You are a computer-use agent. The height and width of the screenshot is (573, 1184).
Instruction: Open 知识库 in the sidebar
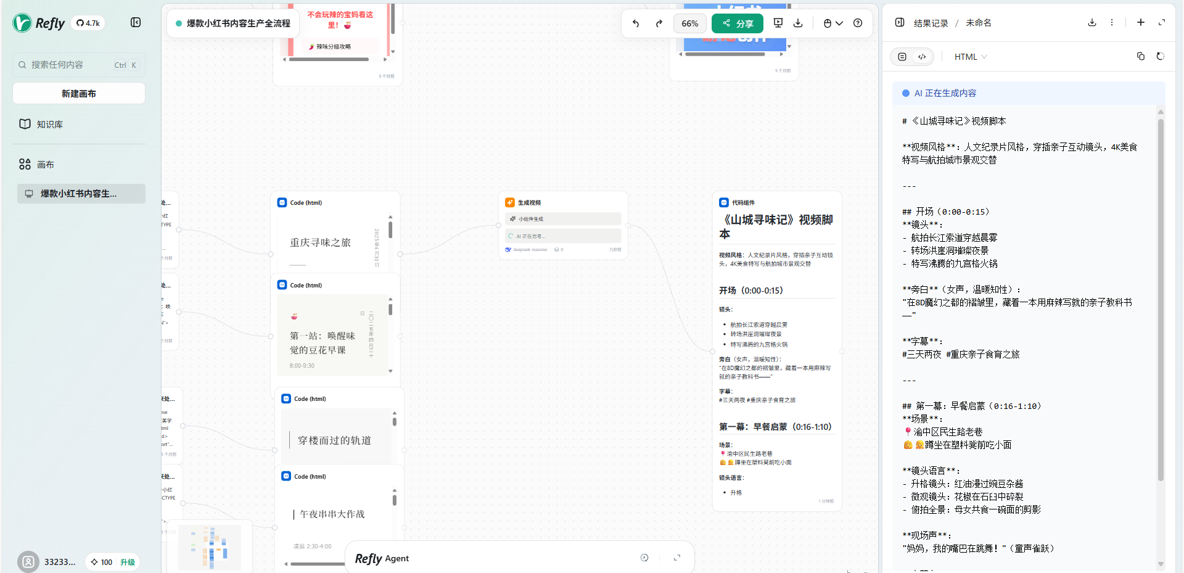[49, 125]
